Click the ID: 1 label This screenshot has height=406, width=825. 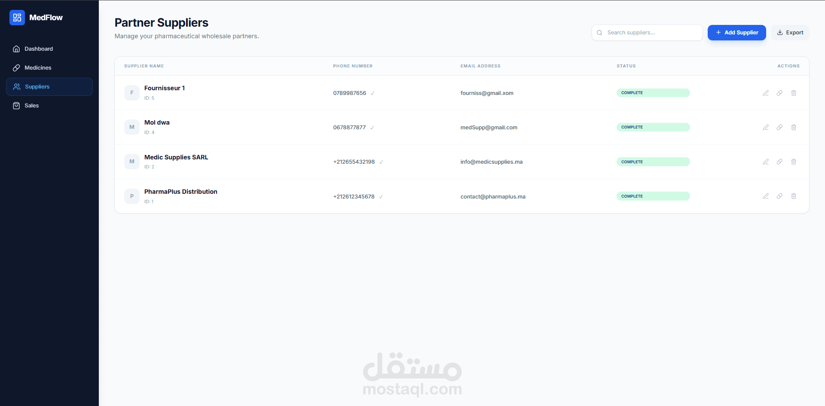click(149, 201)
